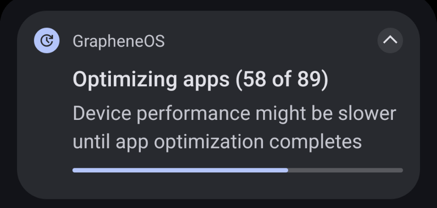Tap the "Device performance might be slower" line
Viewport: 437px width, 208px height.
(x=234, y=114)
